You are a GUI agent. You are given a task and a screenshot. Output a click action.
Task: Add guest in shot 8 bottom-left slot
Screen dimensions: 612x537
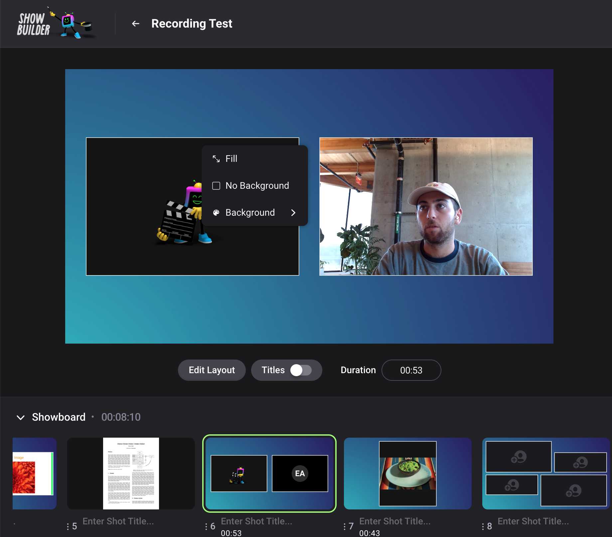click(512, 485)
